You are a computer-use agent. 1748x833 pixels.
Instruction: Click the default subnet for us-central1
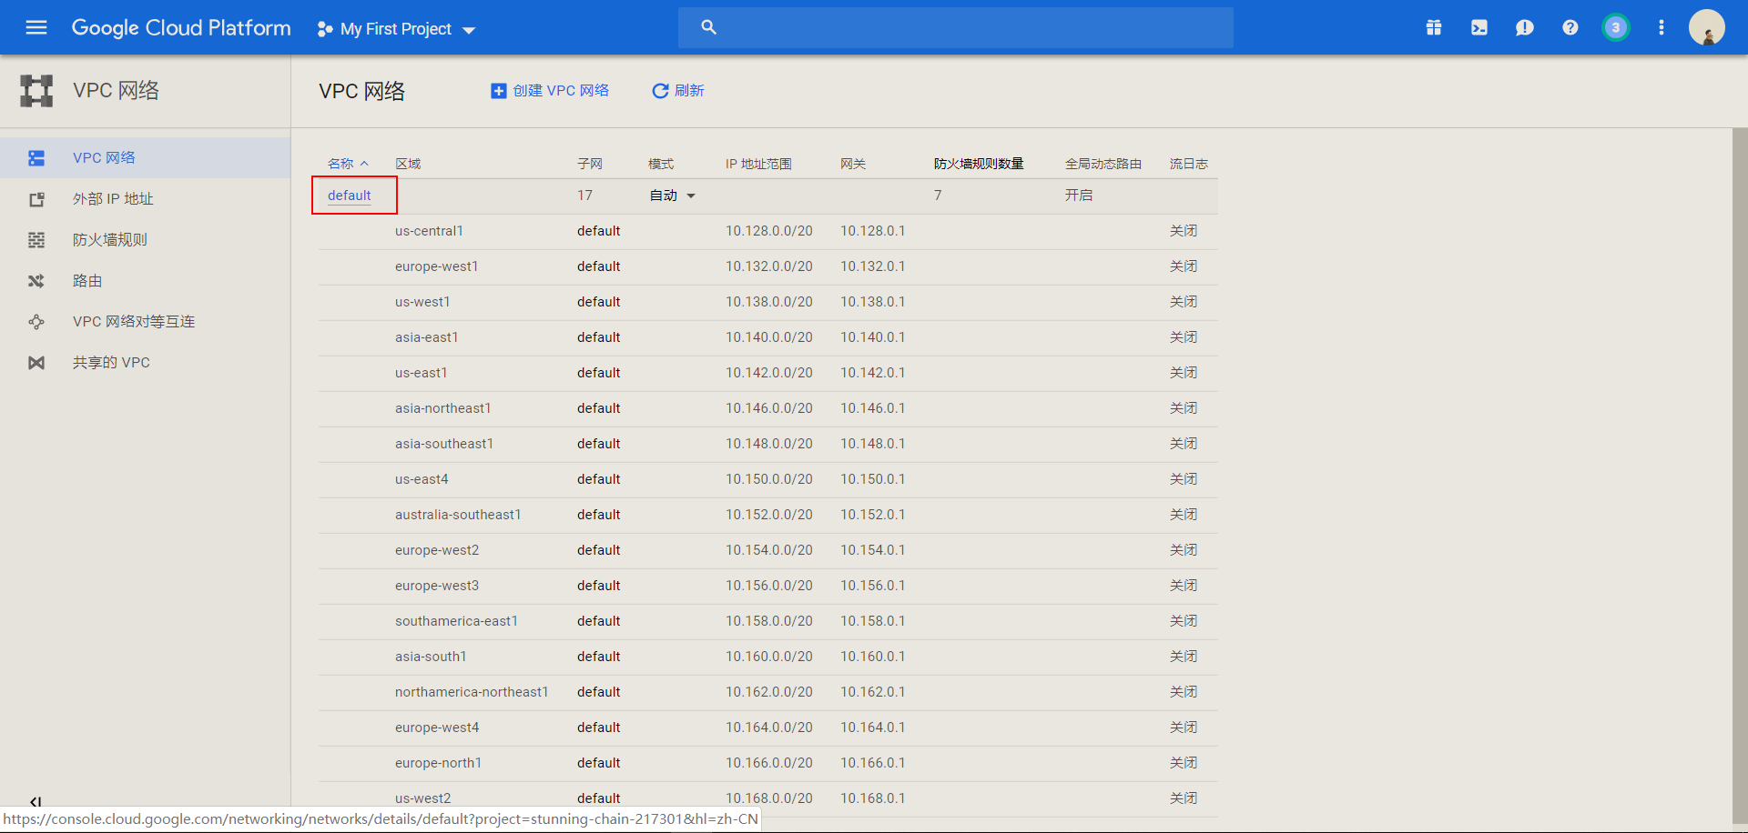598,231
